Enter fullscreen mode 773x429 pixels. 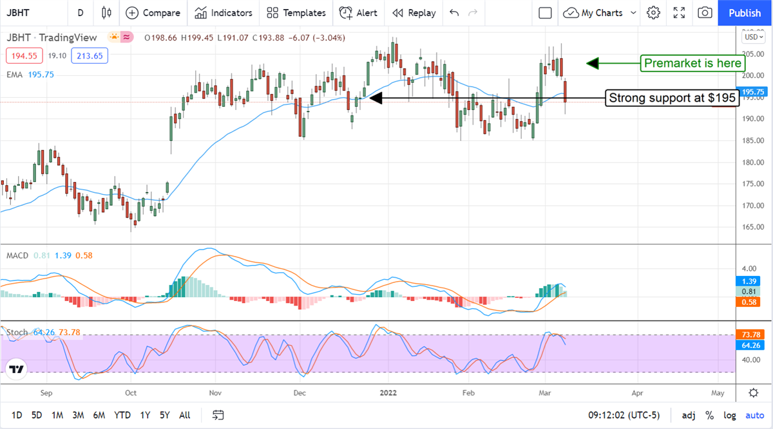(x=679, y=13)
